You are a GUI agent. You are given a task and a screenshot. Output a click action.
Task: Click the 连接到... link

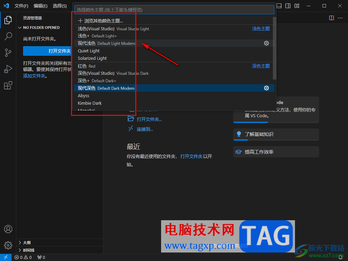145,129
